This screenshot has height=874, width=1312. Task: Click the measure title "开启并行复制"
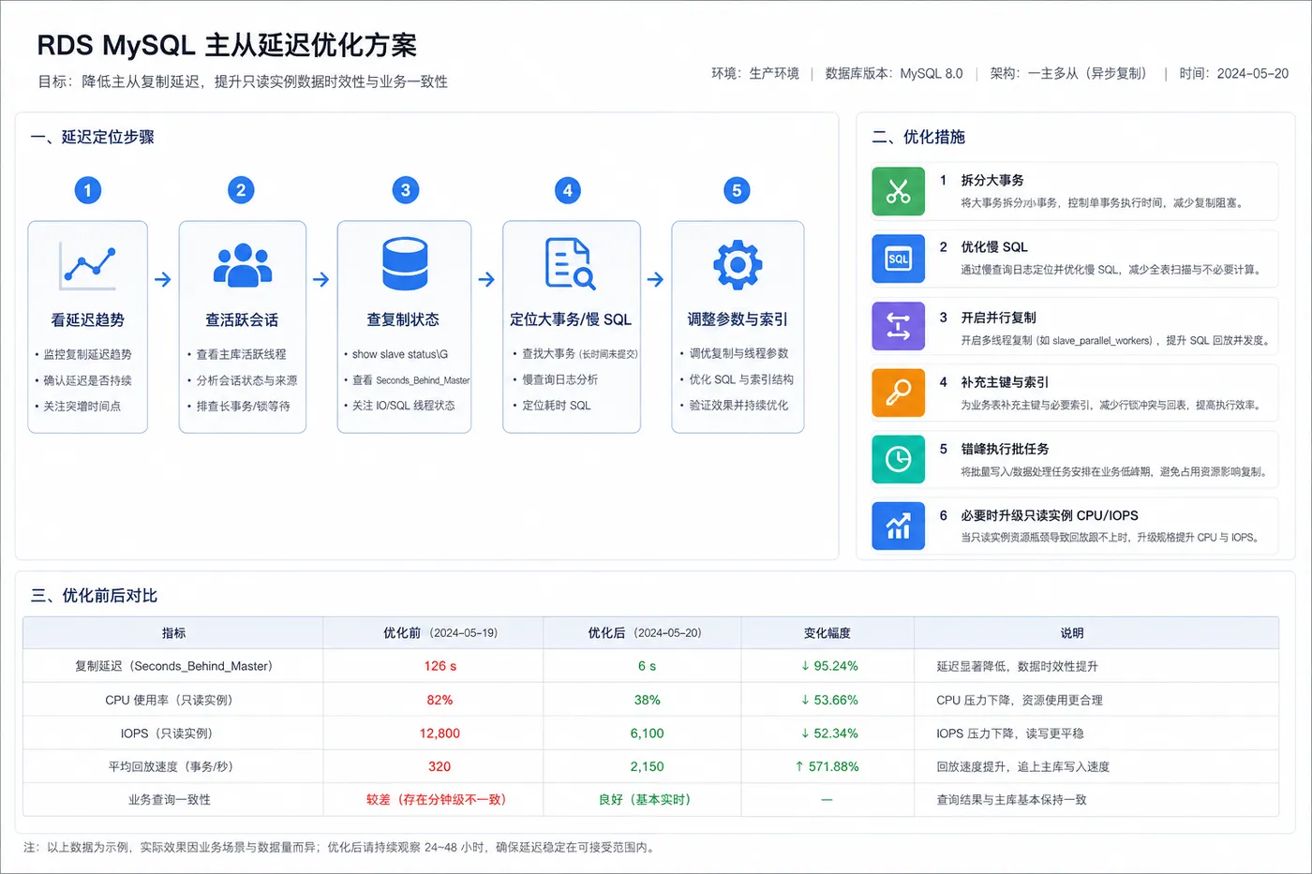click(x=998, y=318)
